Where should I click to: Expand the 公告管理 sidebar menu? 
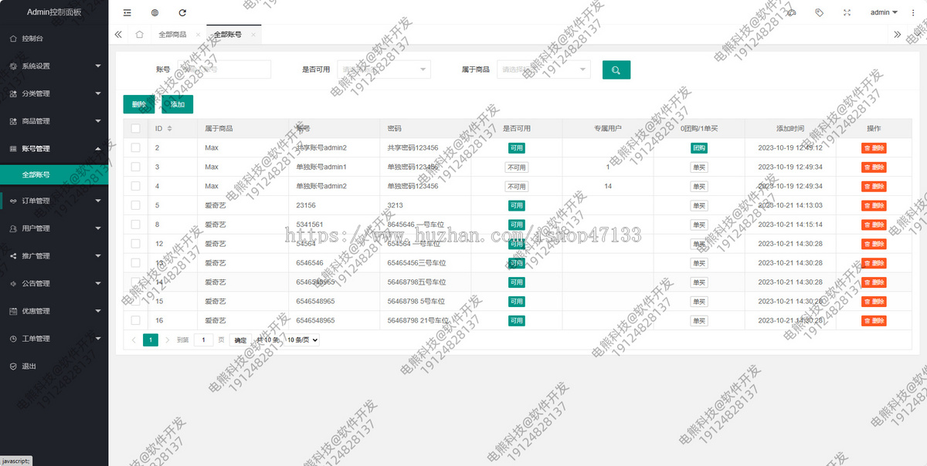(x=54, y=283)
